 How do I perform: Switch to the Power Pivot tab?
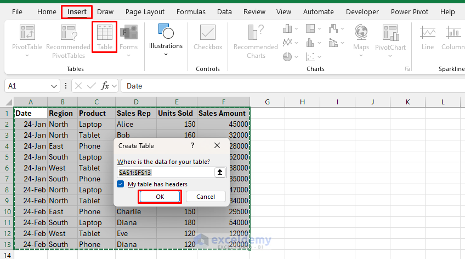tap(410, 12)
